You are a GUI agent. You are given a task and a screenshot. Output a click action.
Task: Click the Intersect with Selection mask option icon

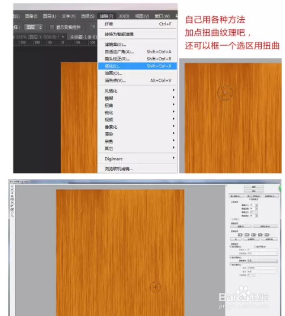260,235
